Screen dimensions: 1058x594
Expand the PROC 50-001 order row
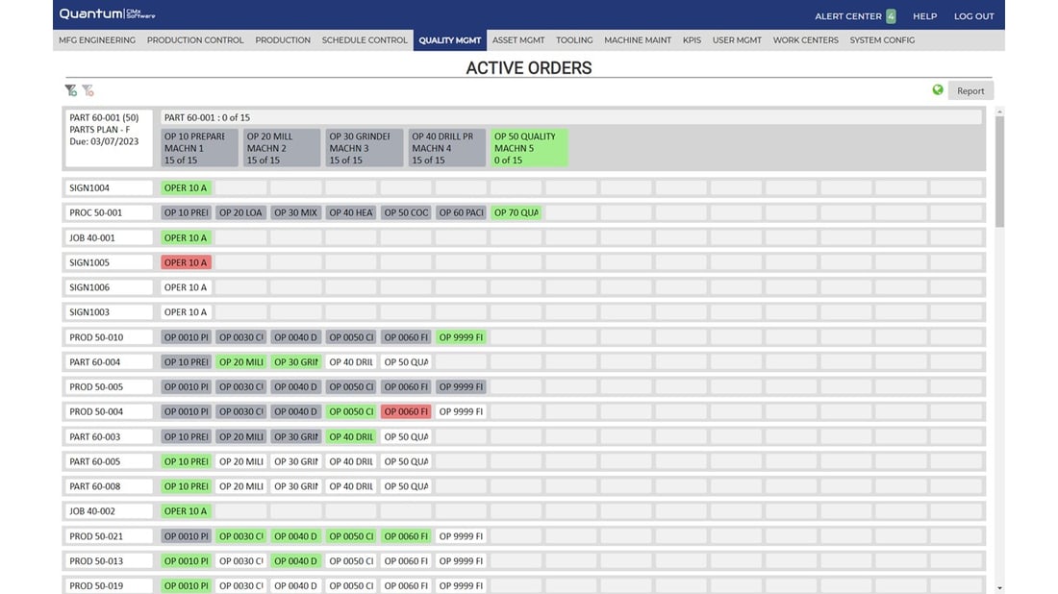(x=108, y=211)
